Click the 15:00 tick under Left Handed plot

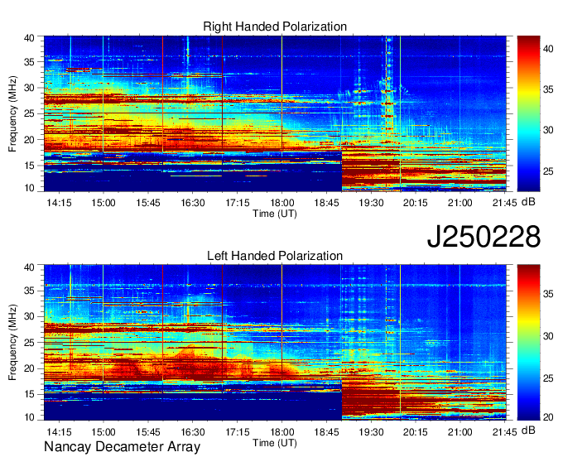pyautogui.click(x=103, y=432)
